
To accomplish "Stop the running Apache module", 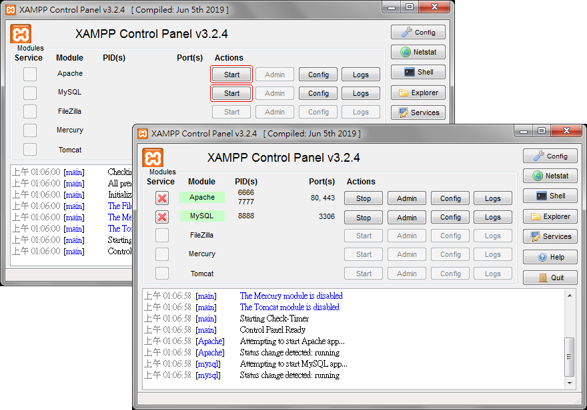I will [364, 198].
